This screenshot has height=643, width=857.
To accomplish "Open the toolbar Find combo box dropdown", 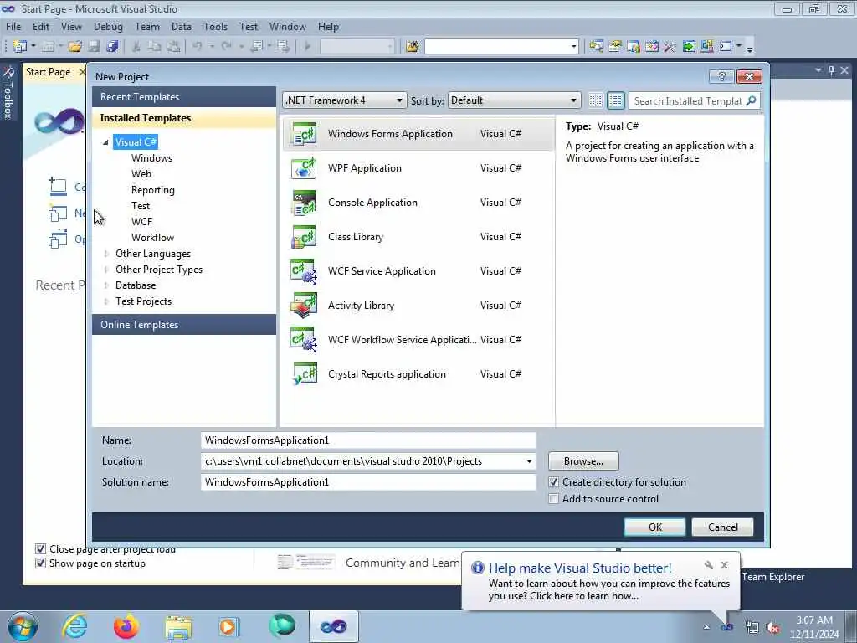I will coord(573,47).
